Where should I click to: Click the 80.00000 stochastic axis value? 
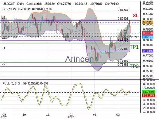click(x=149, y=84)
